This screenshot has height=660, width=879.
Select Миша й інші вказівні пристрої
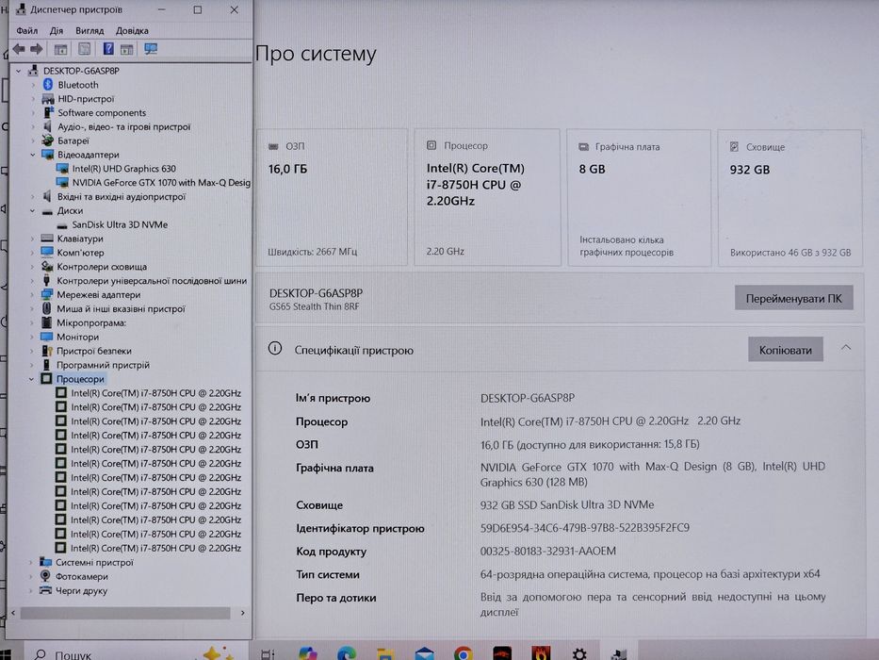pyautogui.click(x=121, y=308)
